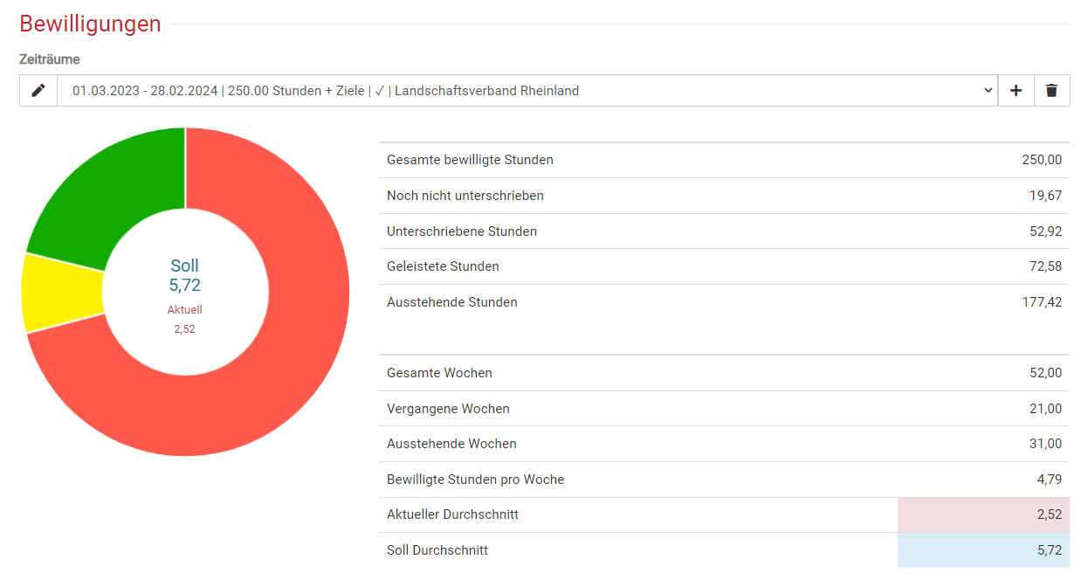Screen dimensions: 1081x587
Task: Click the yellow segment of the donut chart
Action: [61, 293]
